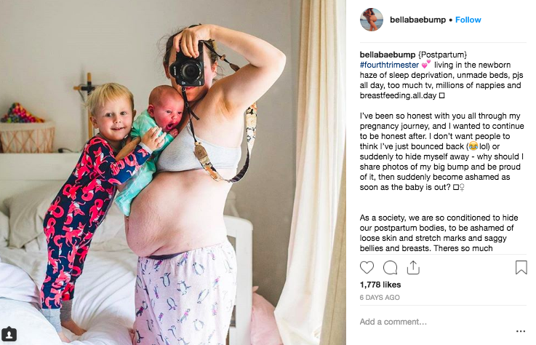The image size is (536, 345).
Task: Click the main post photo
Action: (173, 172)
